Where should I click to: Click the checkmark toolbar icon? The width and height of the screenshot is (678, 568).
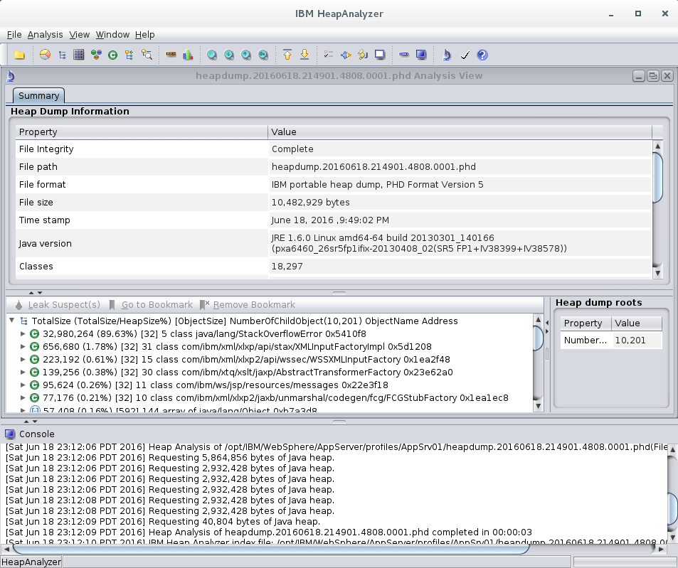[x=464, y=55]
